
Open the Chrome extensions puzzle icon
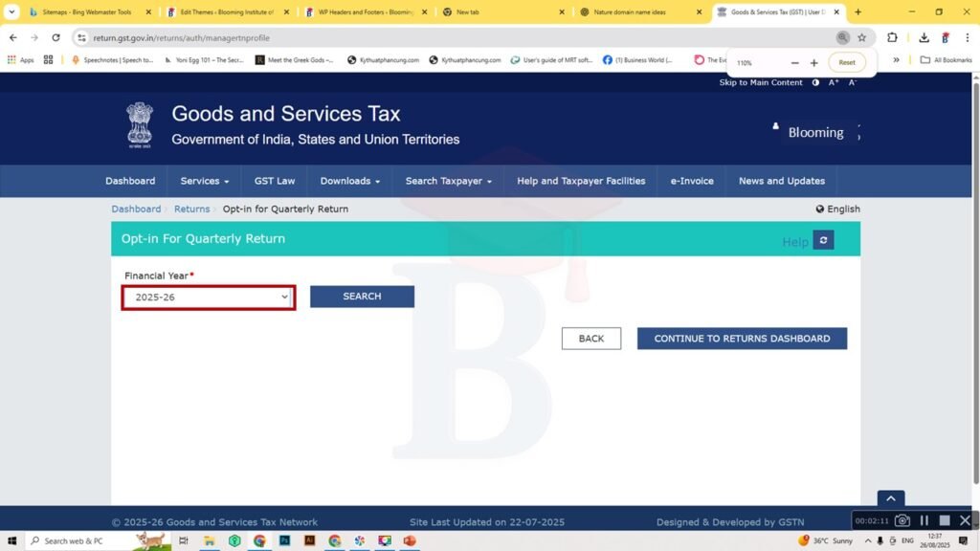coord(892,37)
